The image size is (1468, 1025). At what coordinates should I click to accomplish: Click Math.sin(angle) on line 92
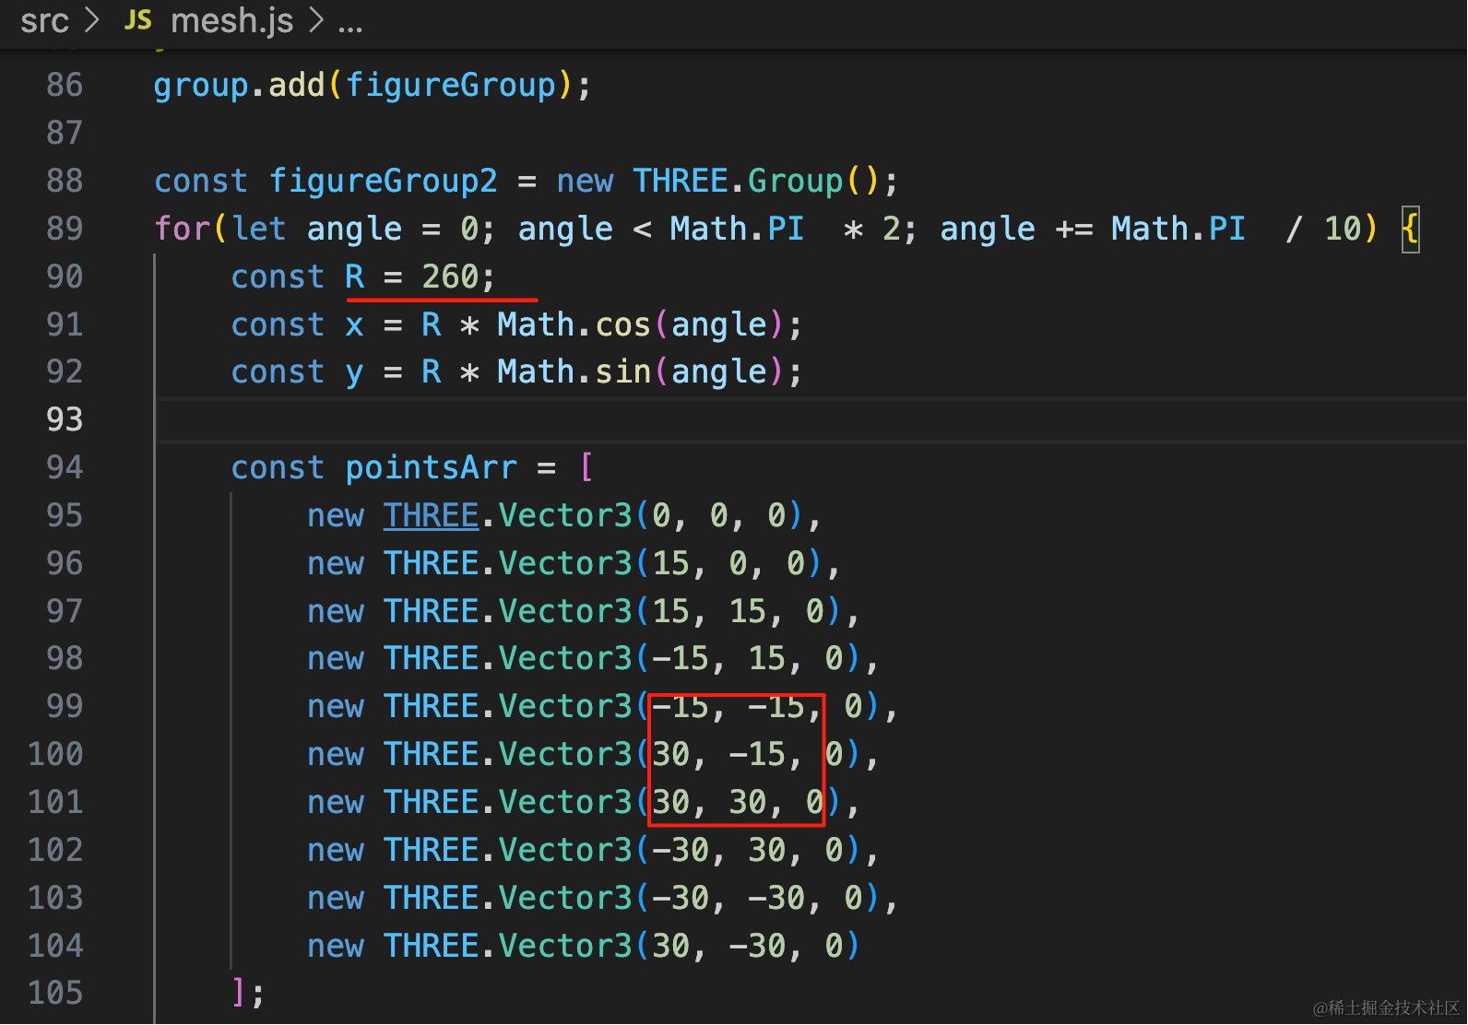coord(640,371)
